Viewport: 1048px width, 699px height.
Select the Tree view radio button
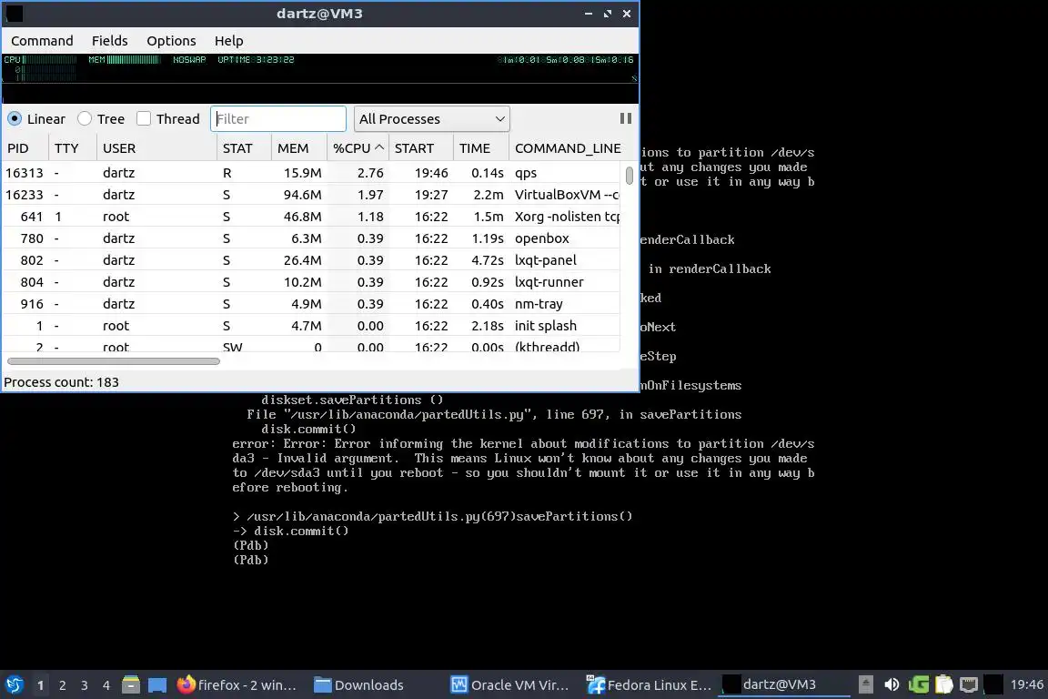pyautogui.click(x=85, y=118)
